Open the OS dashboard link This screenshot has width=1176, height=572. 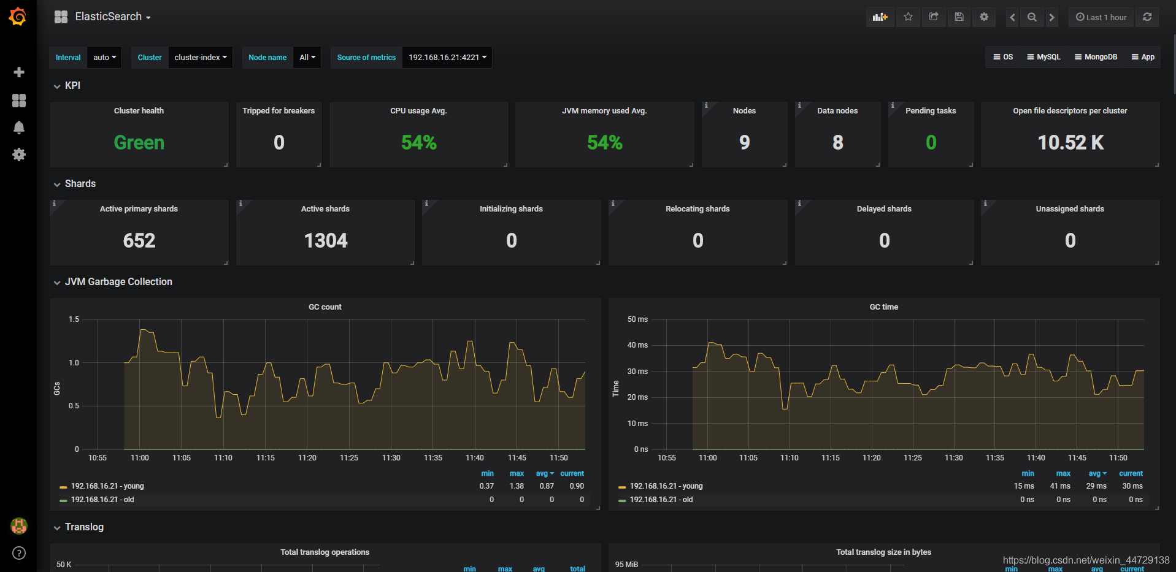[1003, 57]
